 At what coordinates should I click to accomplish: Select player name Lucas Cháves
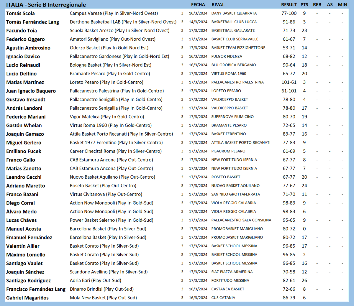pyautogui.click(x=22, y=220)
